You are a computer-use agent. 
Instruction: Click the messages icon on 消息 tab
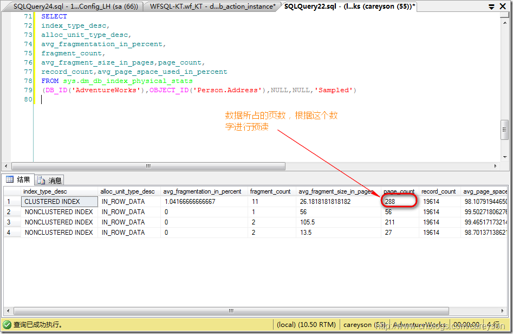coord(41,180)
